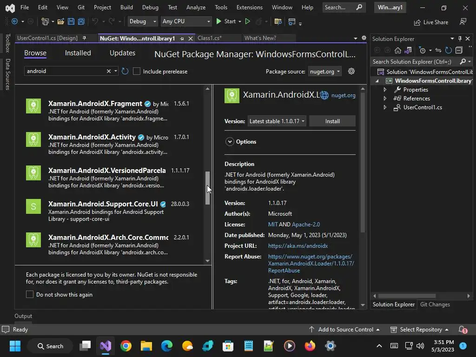Open the notifications bell in status bar
Screen dimensions: 476x357
pos(463,330)
